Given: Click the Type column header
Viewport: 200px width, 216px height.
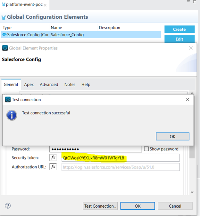Looking at the screenshot, I should pos(25,28).
